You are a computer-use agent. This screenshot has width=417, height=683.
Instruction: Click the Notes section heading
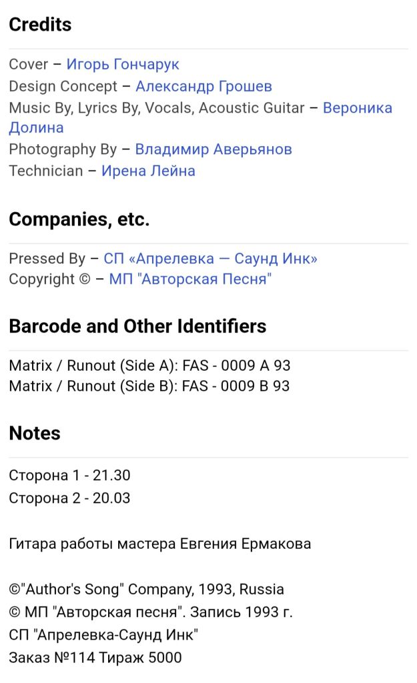tap(35, 433)
